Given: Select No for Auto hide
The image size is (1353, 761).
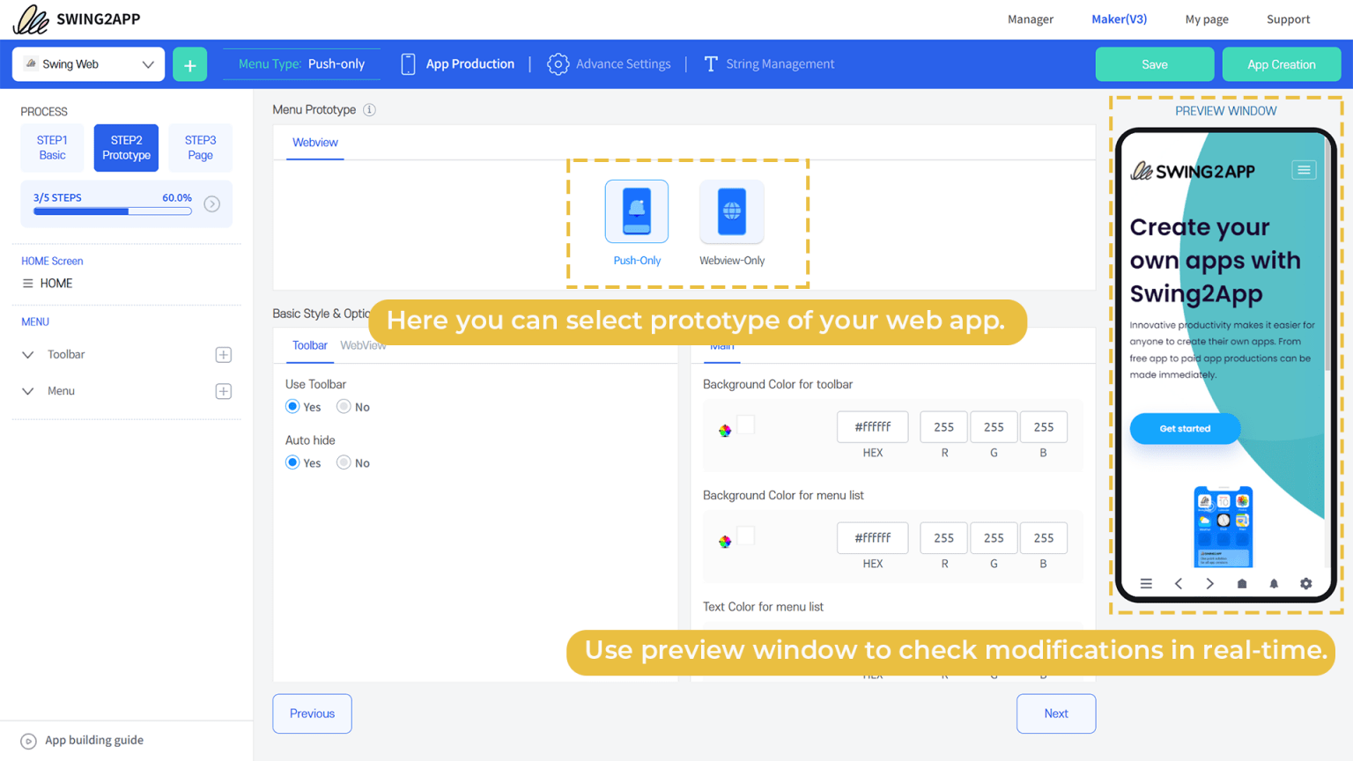Looking at the screenshot, I should click(342, 462).
